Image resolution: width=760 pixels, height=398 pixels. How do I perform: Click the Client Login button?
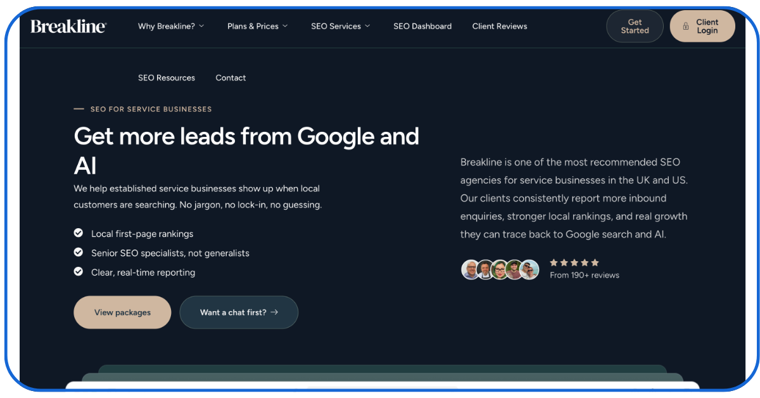point(702,26)
